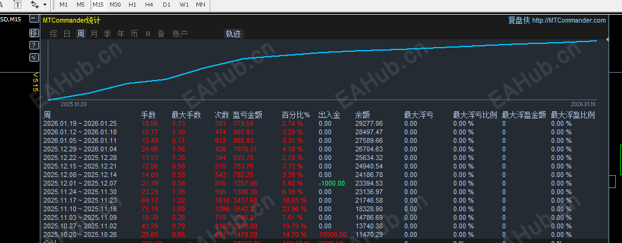Switch chart to H4 timeframe

point(149,5)
